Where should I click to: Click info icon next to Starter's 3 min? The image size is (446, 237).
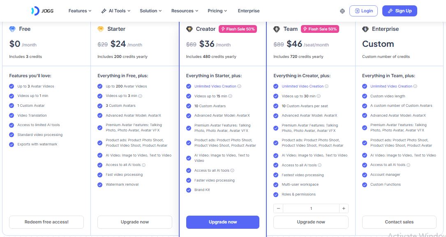coord(141,96)
